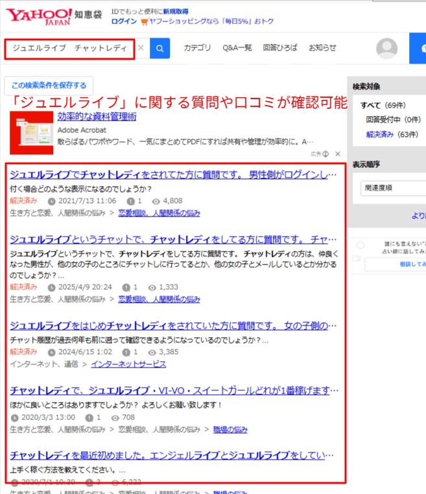426x494 pixels.
Task: Click 職場の悩み category under 2020/3/3 result
Action: 230,429
